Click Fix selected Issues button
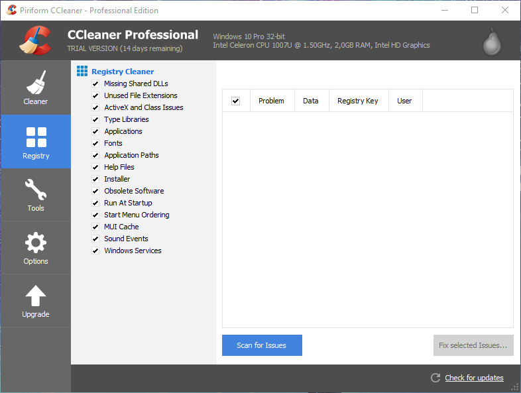This screenshot has height=393, width=521. coord(473,345)
